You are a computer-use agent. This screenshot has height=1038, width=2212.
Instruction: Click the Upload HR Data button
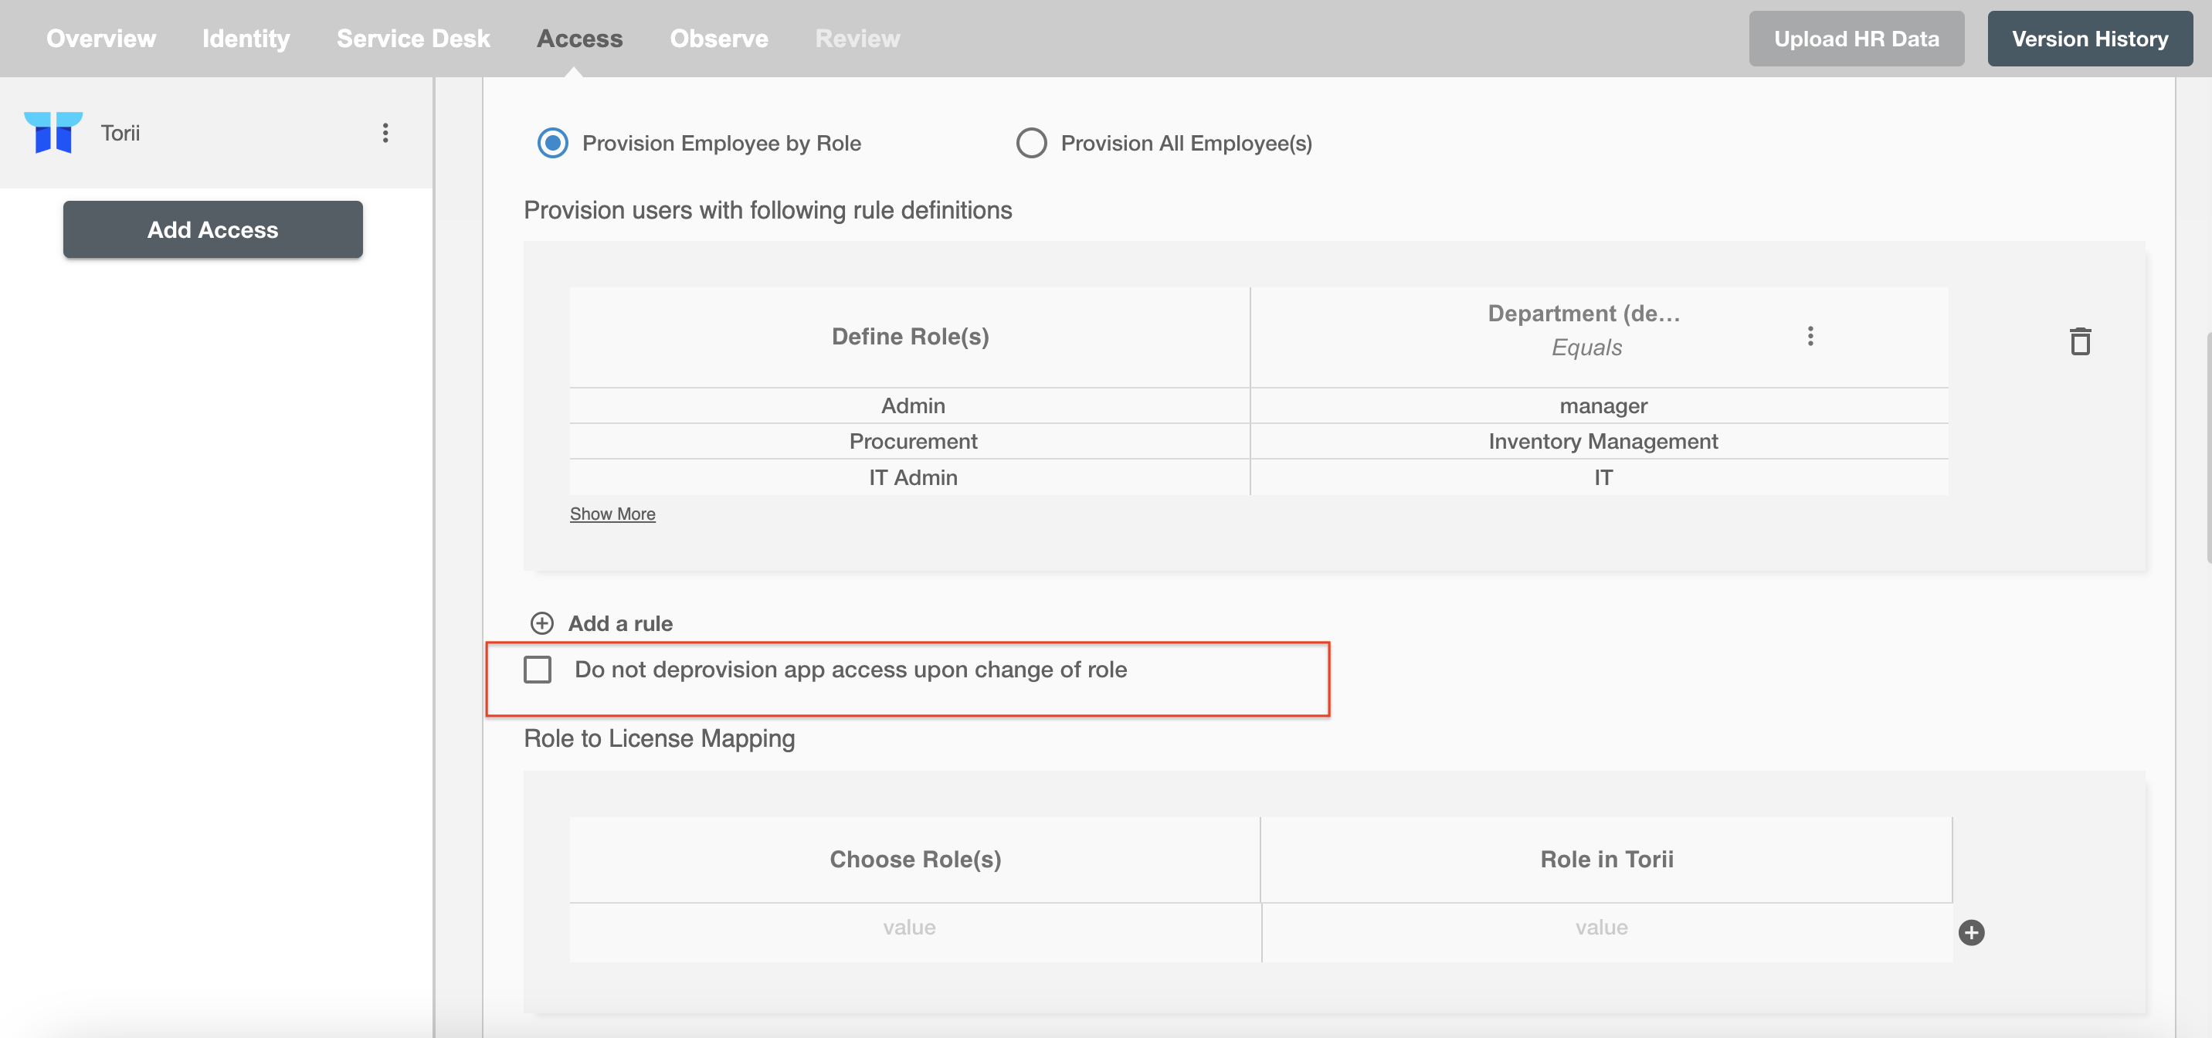tap(1857, 39)
